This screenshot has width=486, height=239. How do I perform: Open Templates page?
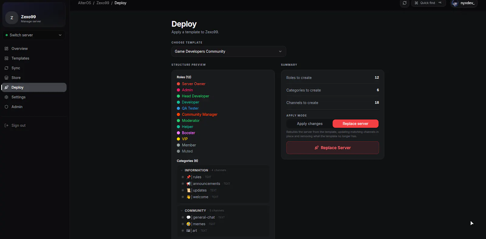(x=34, y=58)
